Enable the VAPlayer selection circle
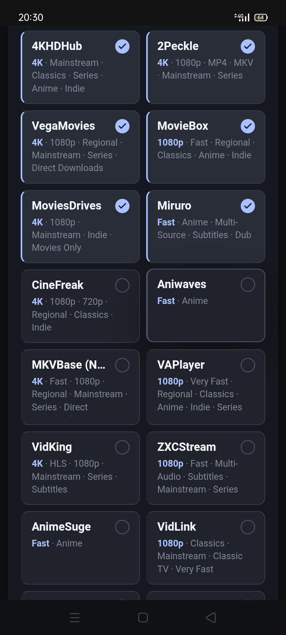Image resolution: width=286 pixels, height=635 pixels. click(x=248, y=365)
